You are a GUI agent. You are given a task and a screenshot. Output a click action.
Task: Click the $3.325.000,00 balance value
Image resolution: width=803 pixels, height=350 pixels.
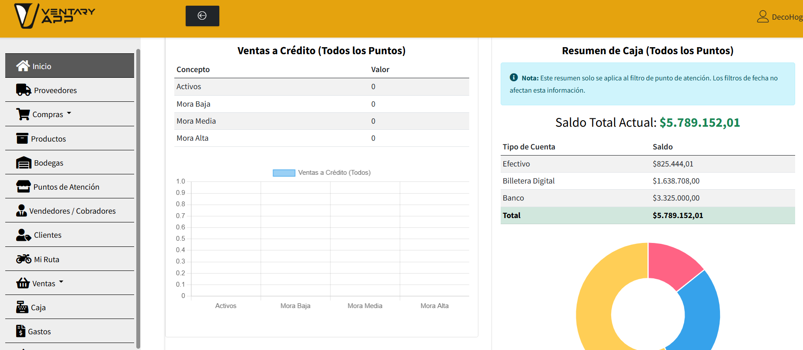[676, 198]
